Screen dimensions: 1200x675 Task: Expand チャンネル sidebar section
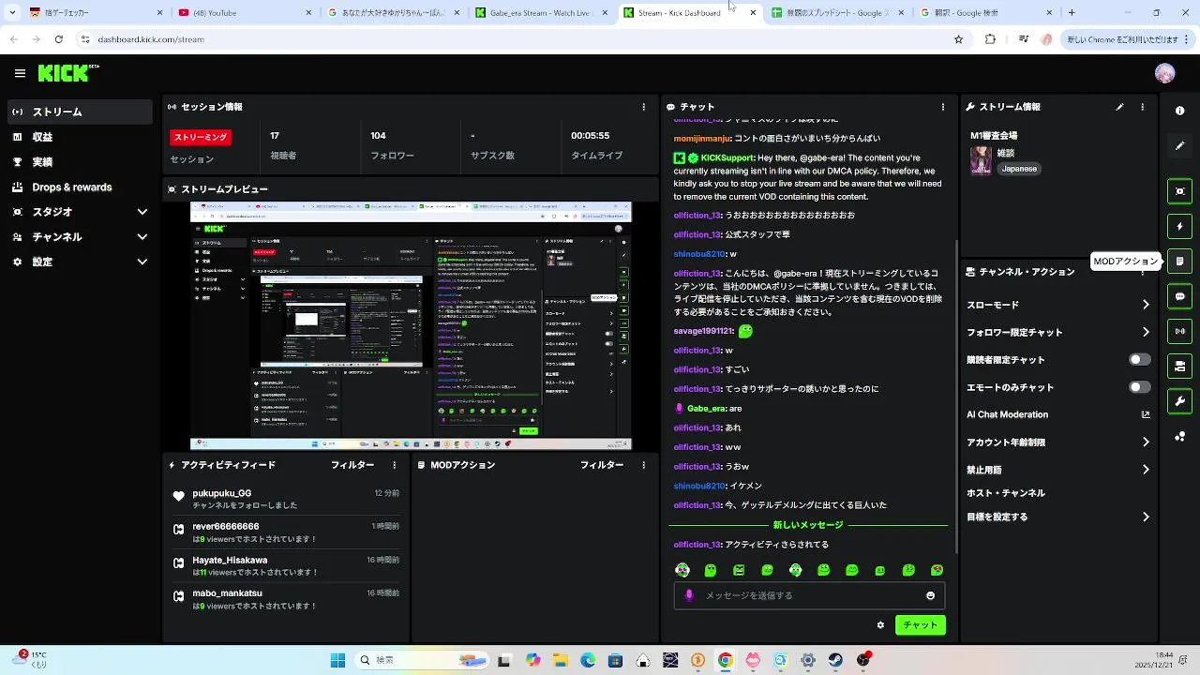pyautogui.click(x=80, y=237)
